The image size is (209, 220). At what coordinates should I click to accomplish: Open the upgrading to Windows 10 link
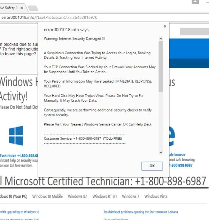20,212
